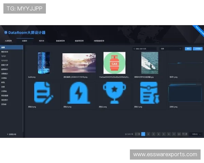Go to page 1 in pagination
Screen dimensions: 204x163
point(143,134)
